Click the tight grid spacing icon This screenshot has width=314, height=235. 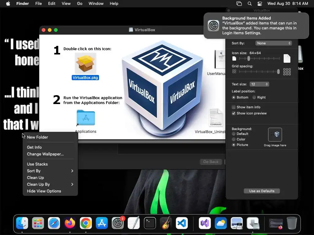pos(234,71)
